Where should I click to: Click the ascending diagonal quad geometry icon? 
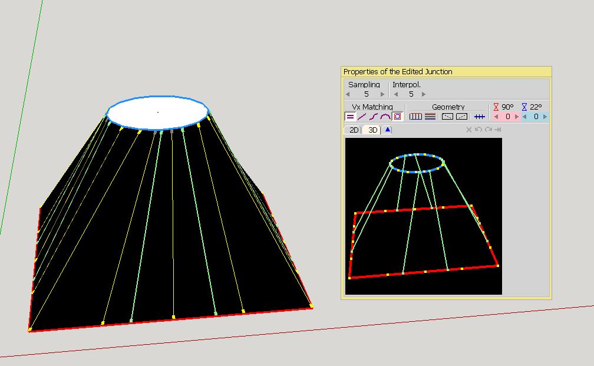tap(461, 117)
